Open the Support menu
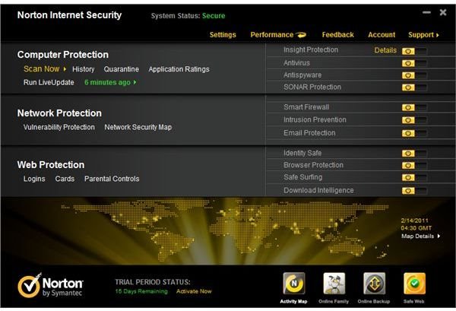 (x=421, y=35)
